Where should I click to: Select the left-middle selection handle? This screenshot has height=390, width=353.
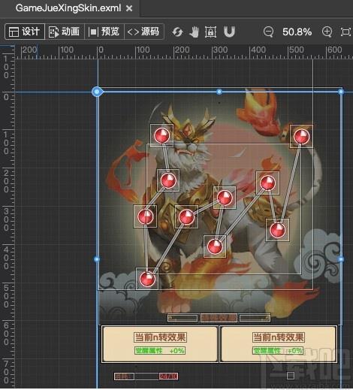(x=97, y=259)
